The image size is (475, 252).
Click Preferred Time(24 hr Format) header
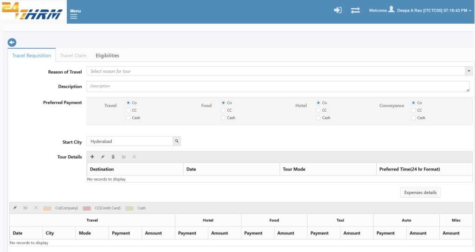pos(424,169)
